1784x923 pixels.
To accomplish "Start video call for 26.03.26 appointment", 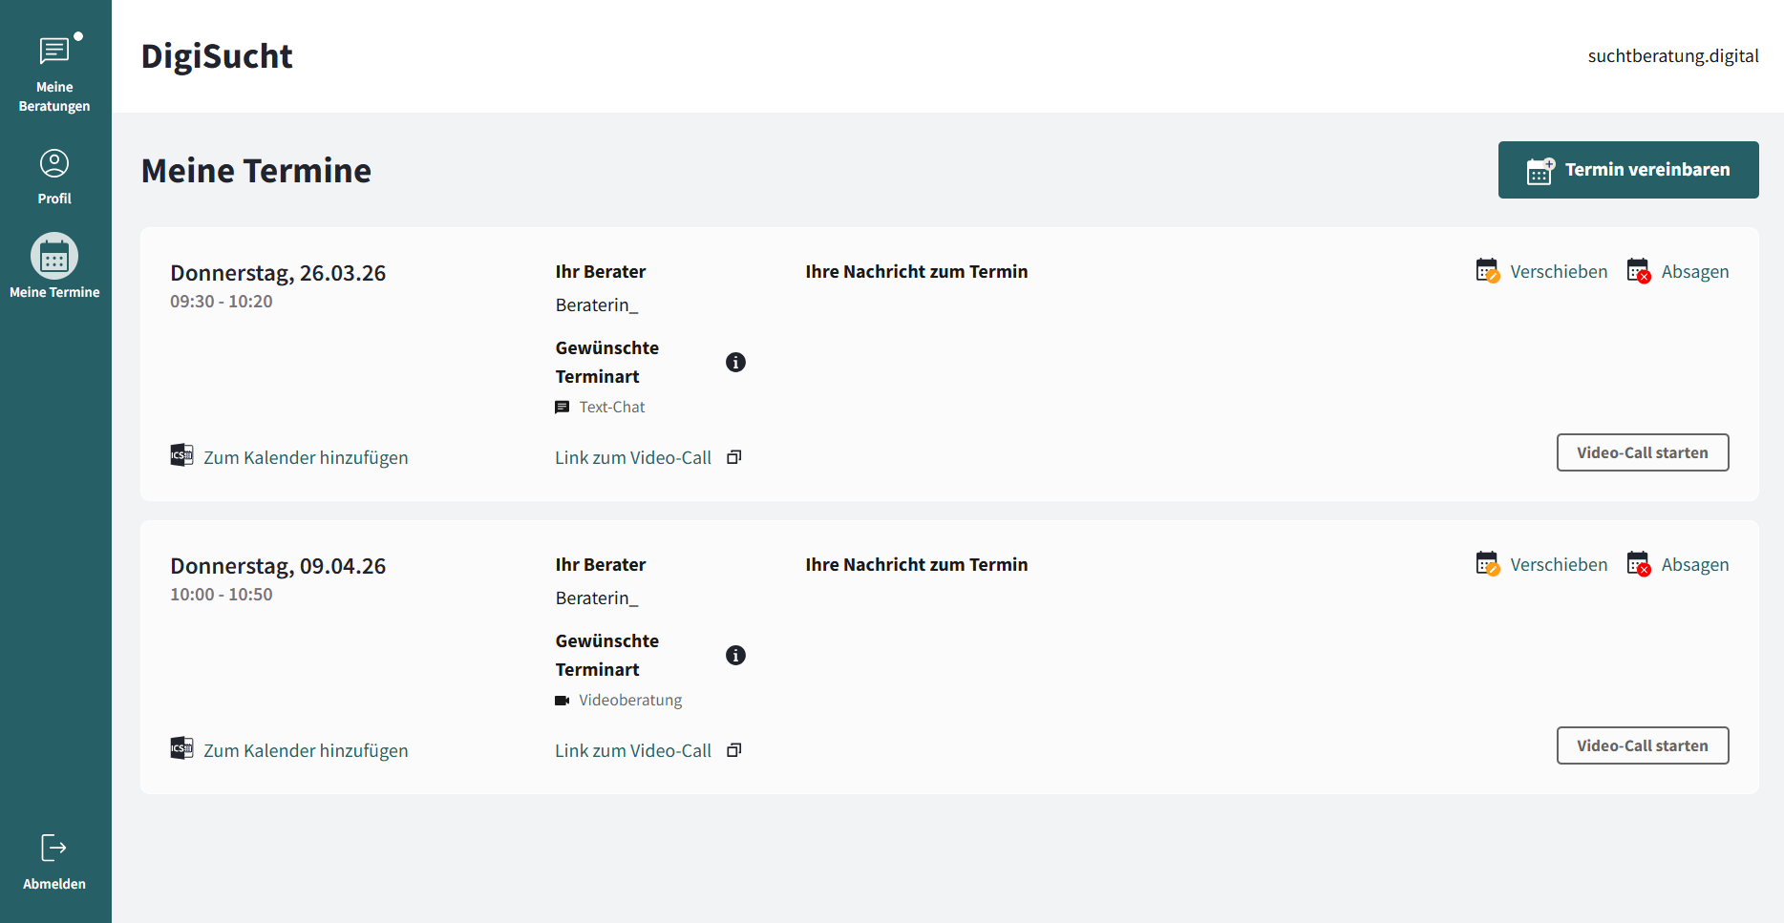I will coord(1642,452).
